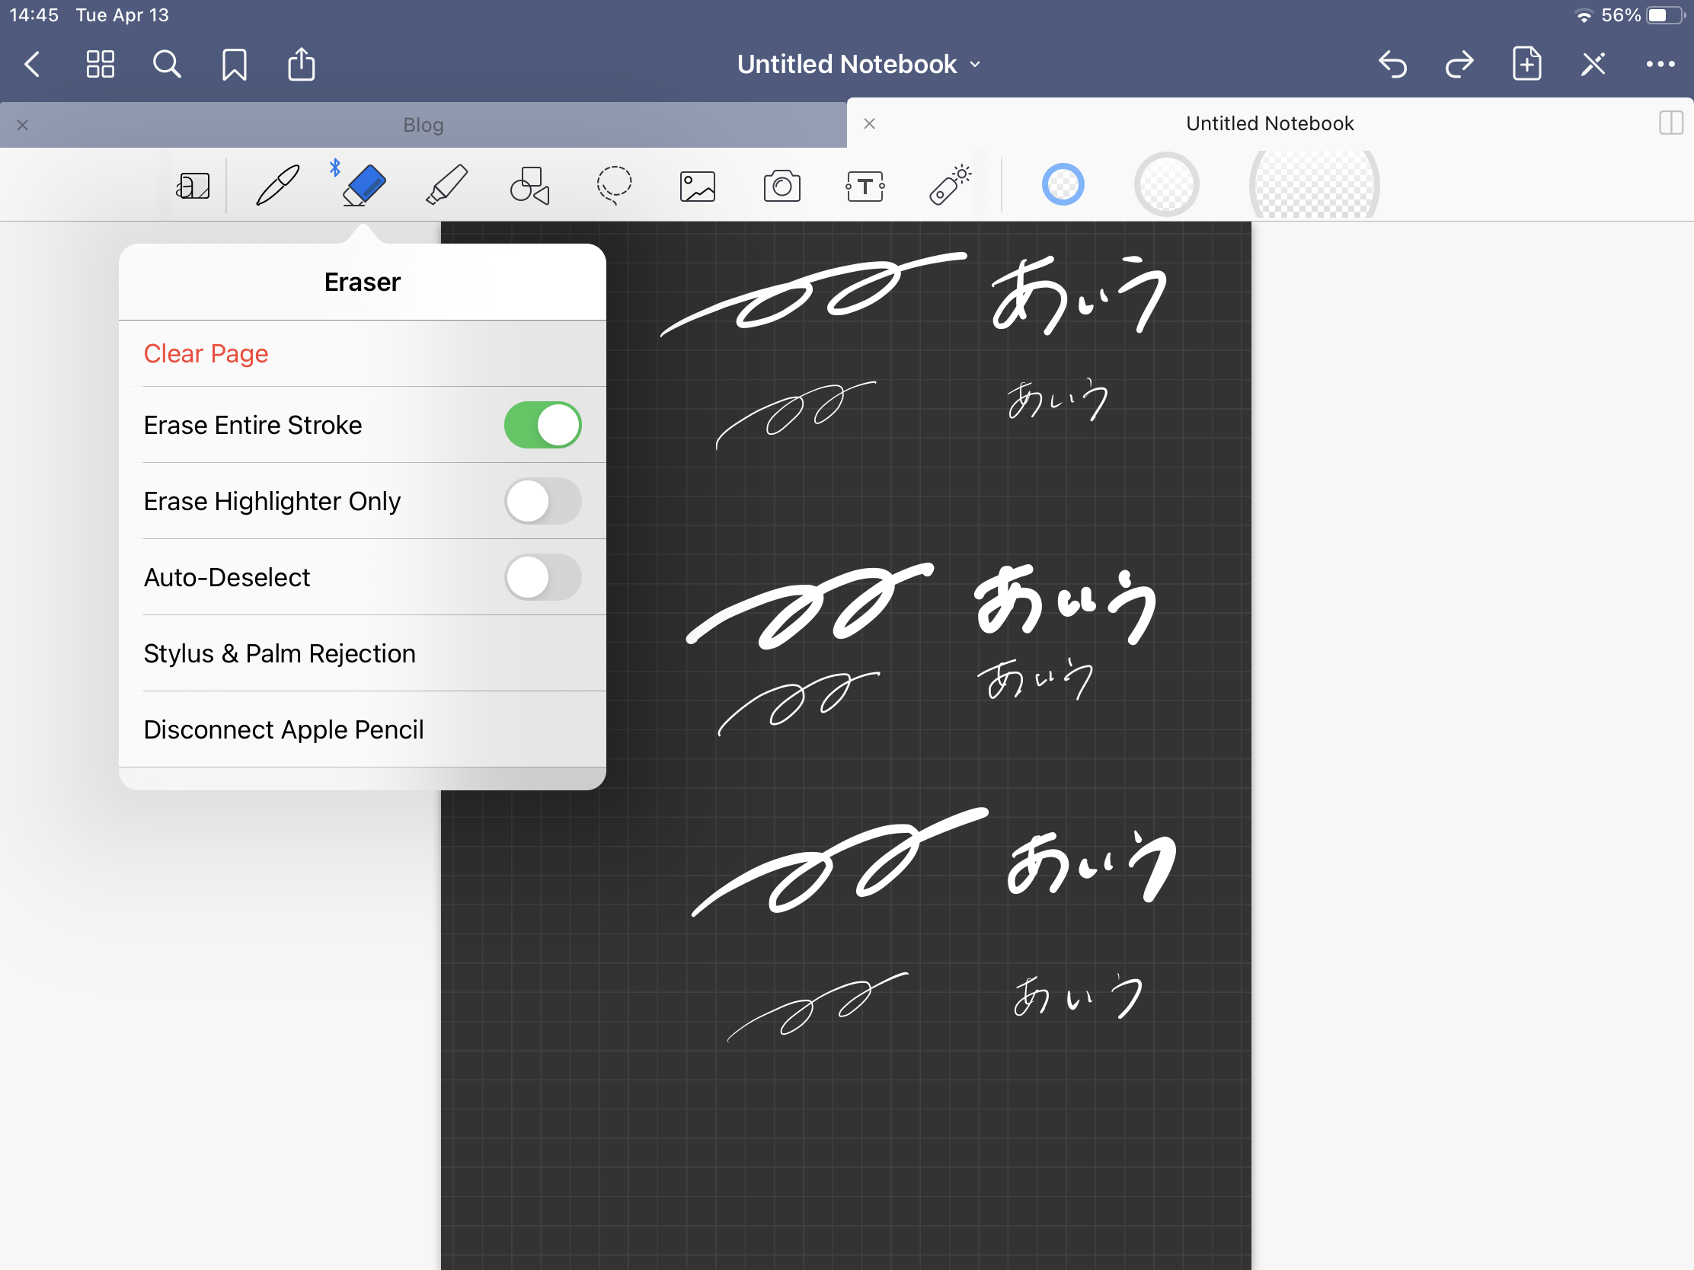Choose the smallest eraser size circle
Viewport: 1694px width, 1270px height.
click(x=1063, y=184)
